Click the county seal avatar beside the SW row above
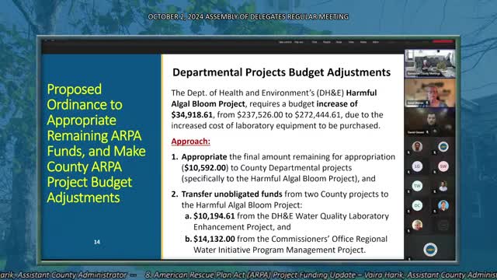The height and width of the screenshot is (280, 497). [x=443, y=147]
